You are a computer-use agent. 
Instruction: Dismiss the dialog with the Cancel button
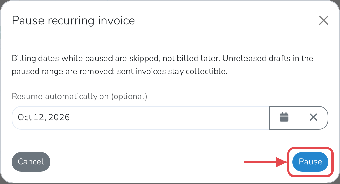(31, 162)
